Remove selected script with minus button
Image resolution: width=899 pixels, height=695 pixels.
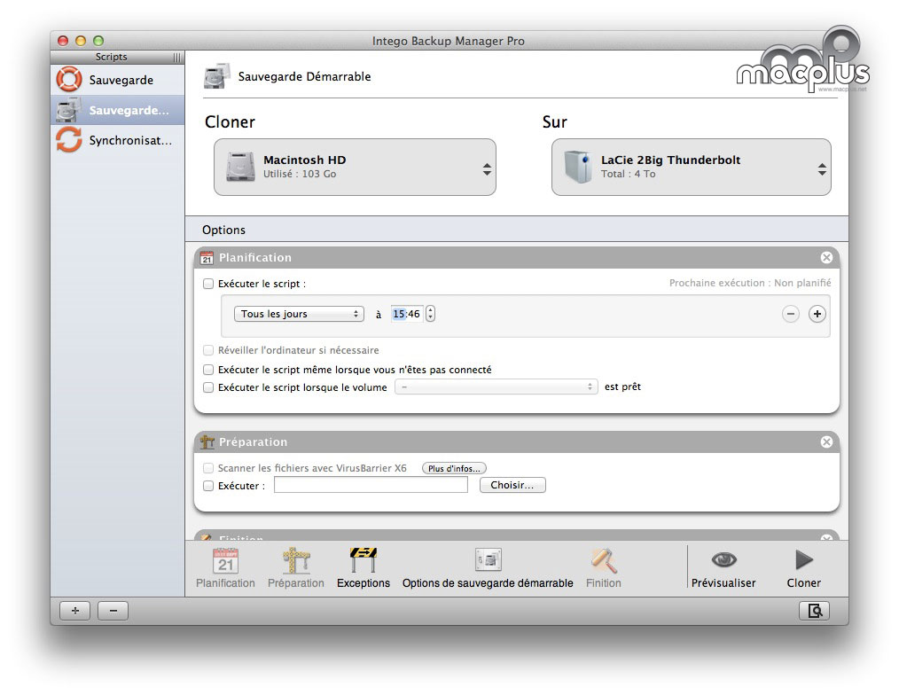[113, 611]
